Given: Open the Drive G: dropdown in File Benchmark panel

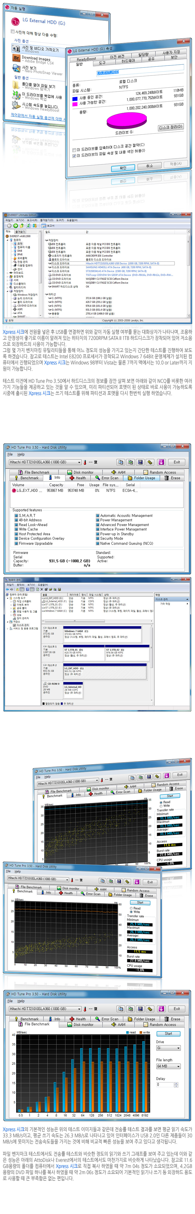Looking at the screenshot, I should pos(168,1048).
